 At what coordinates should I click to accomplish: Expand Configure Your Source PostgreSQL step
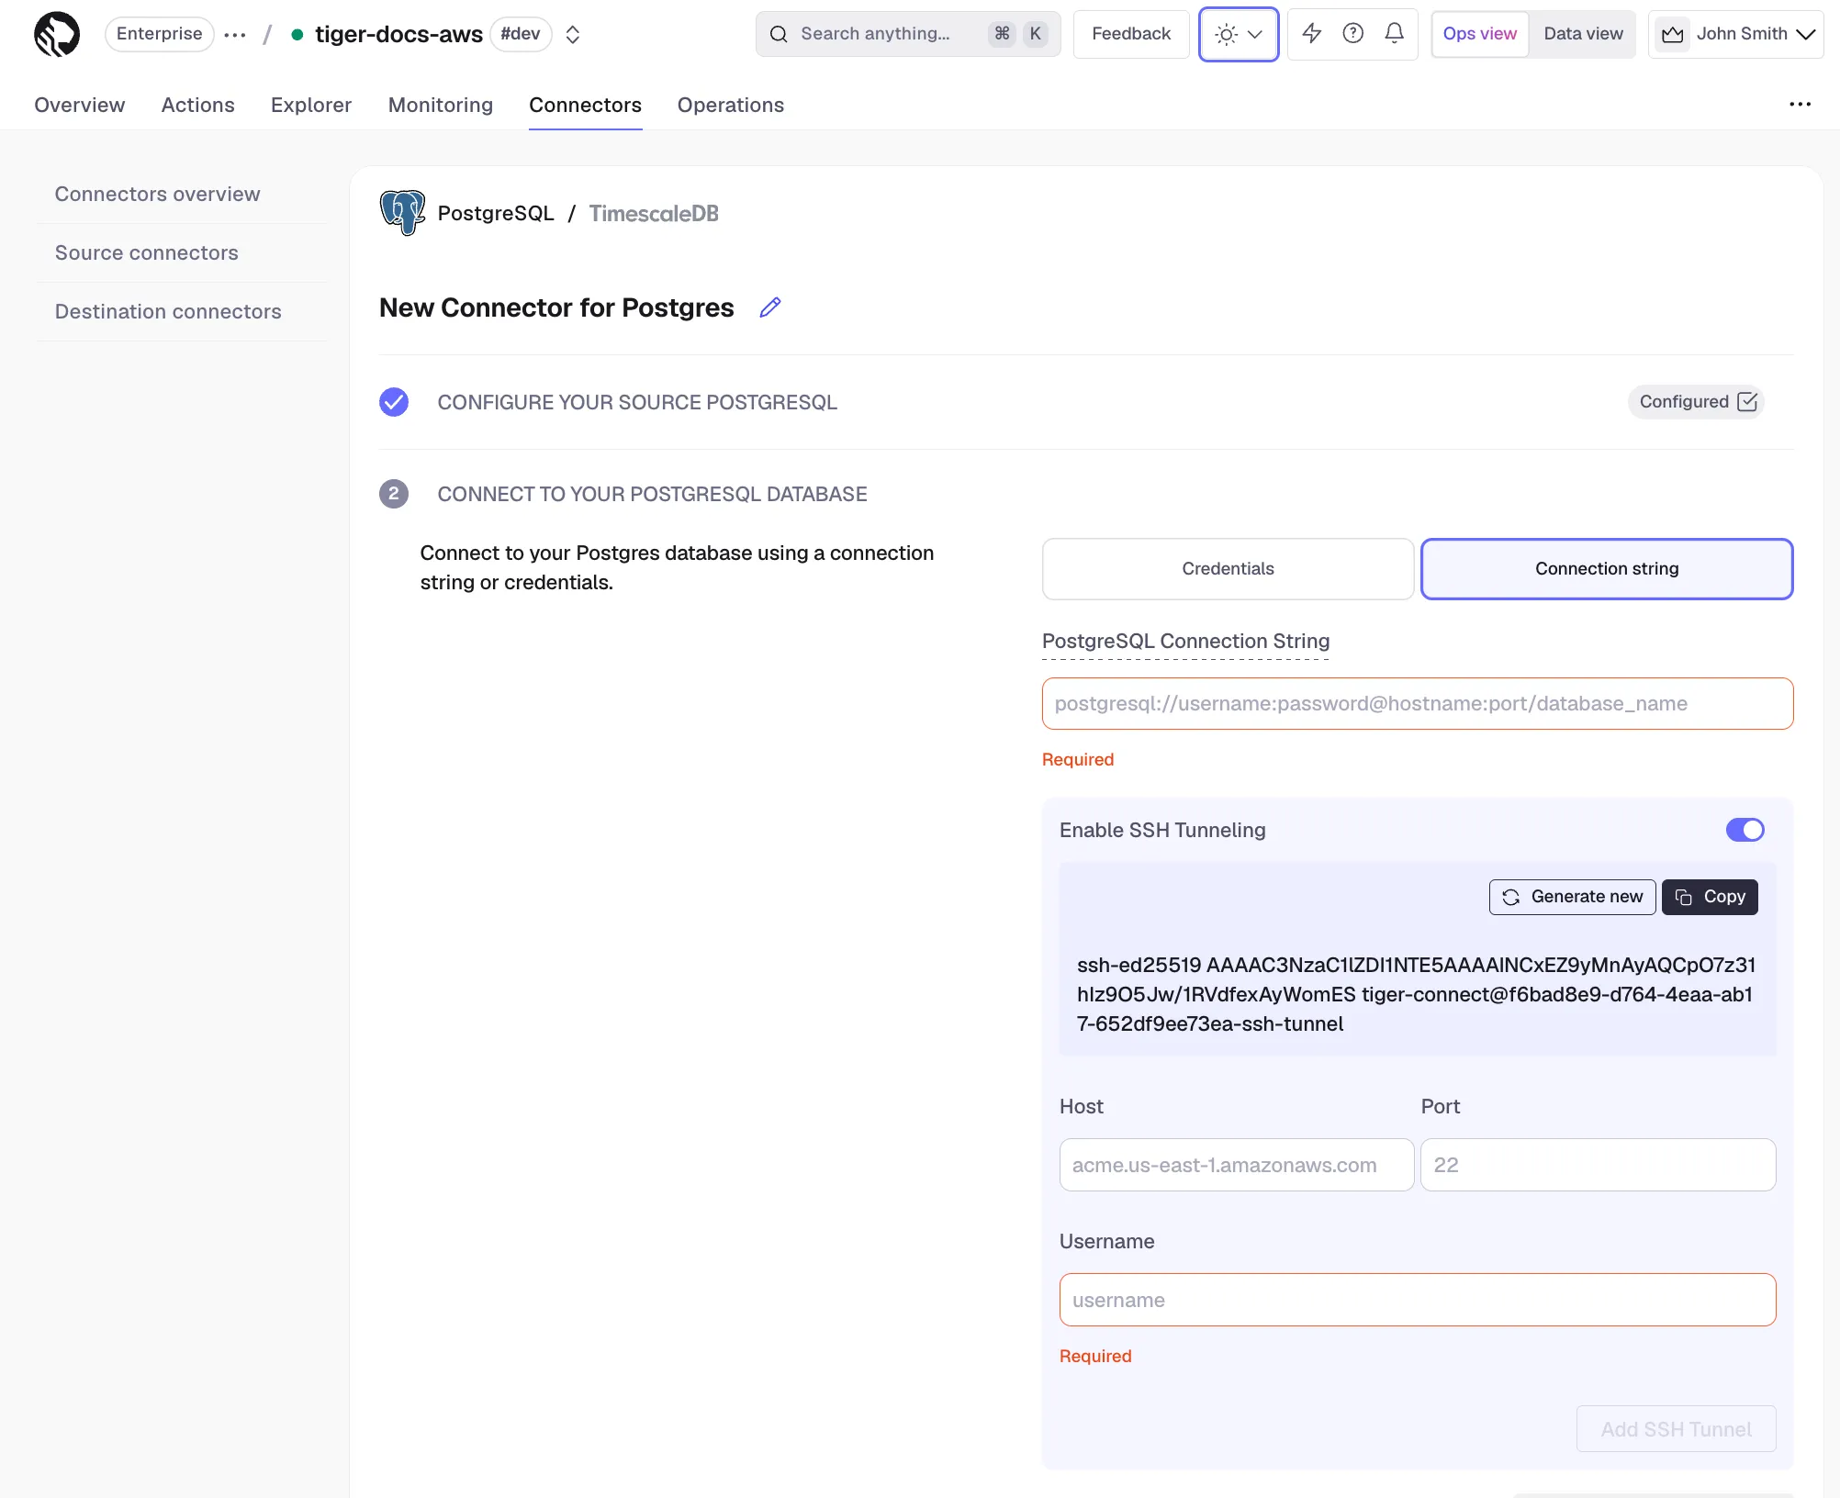pos(637,403)
